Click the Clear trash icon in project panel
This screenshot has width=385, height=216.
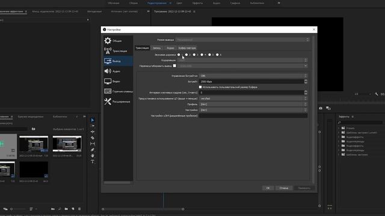click(79, 209)
